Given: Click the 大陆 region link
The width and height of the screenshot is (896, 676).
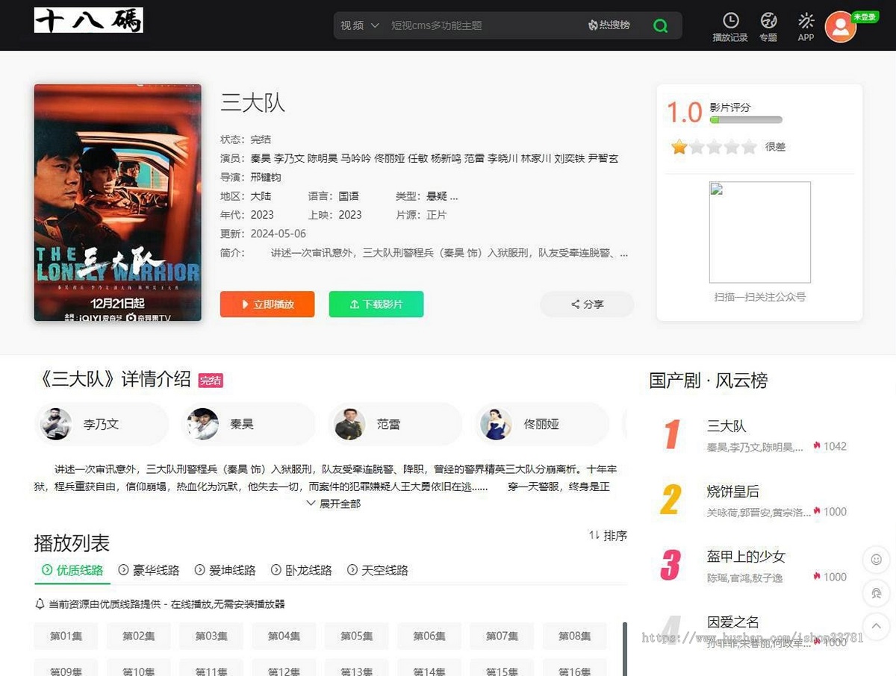Looking at the screenshot, I should (261, 195).
